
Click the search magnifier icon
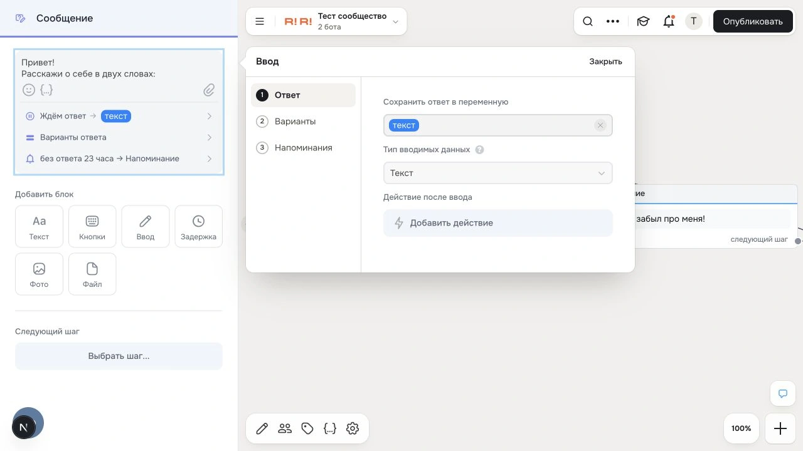[x=588, y=21]
